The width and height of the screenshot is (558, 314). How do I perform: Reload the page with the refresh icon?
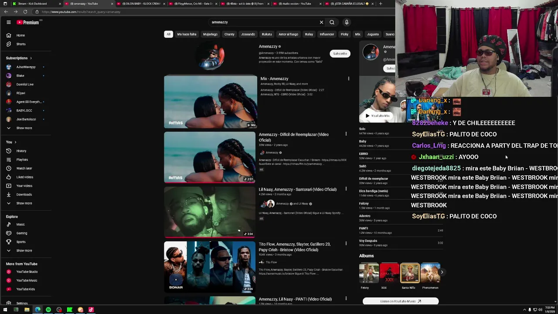click(x=25, y=12)
